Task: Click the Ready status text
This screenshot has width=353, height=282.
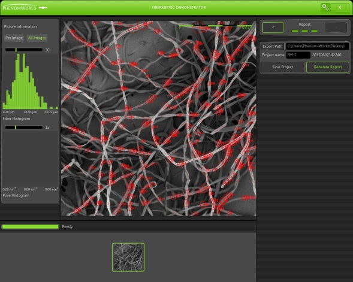Action: click(68, 227)
